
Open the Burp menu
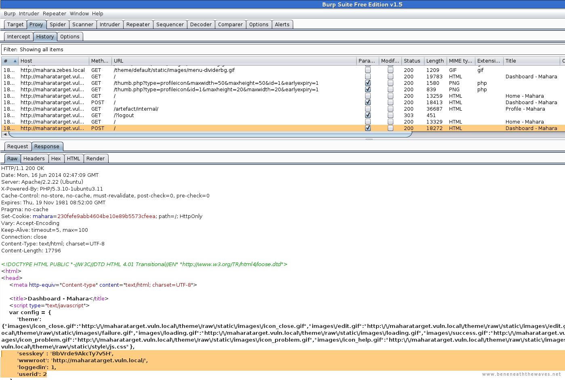click(x=10, y=13)
